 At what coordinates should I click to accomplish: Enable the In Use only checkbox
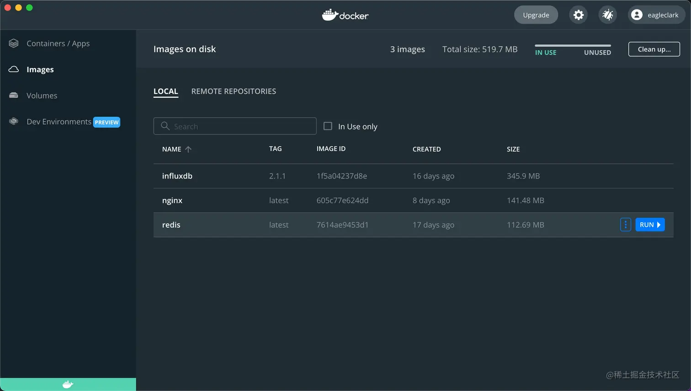click(x=328, y=126)
